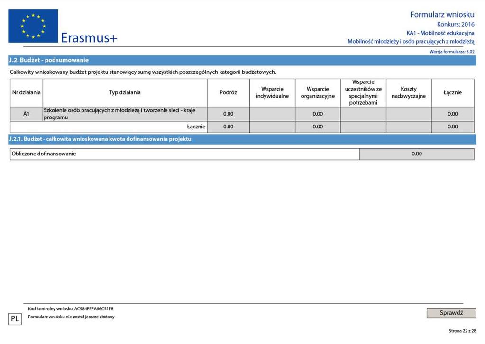The width and height of the screenshot is (485, 344).
Task: Click the 'Formularz wniosku' title text
Action: pyautogui.click(x=442, y=15)
